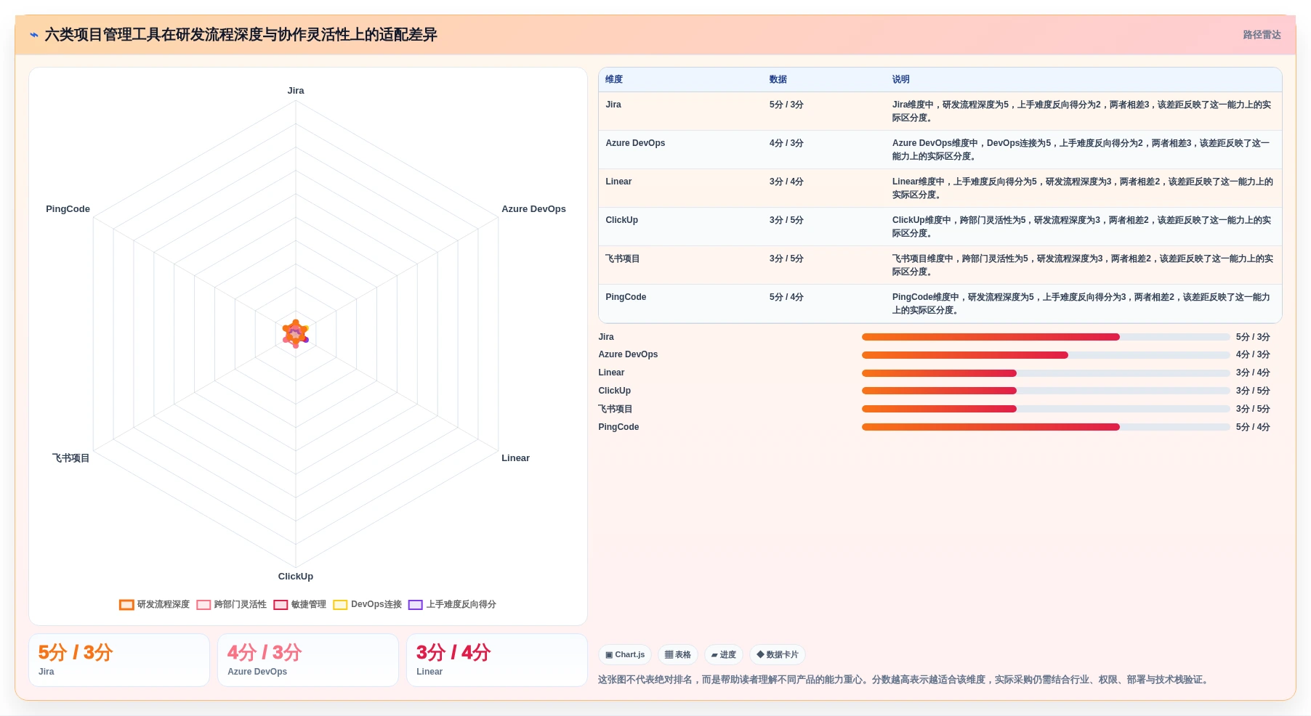Click the Azure DevOps radar axis label
Image resolution: width=1311 pixels, height=716 pixels.
coord(533,209)
